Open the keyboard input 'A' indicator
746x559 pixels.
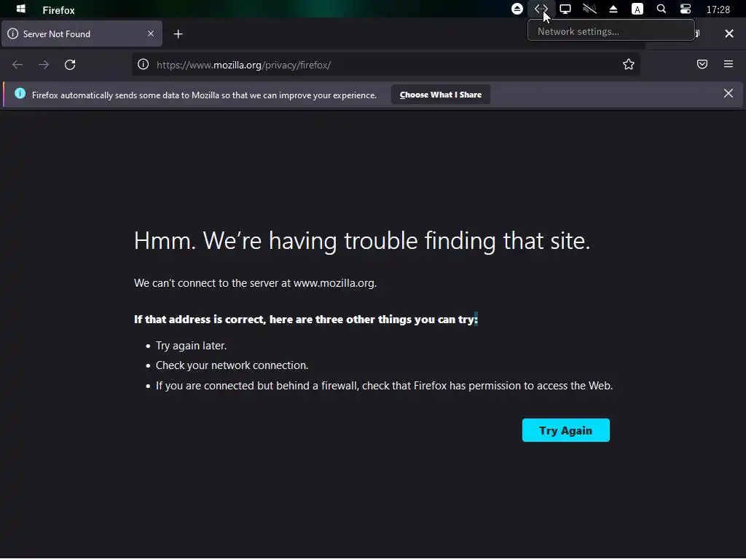coord(637,9)
